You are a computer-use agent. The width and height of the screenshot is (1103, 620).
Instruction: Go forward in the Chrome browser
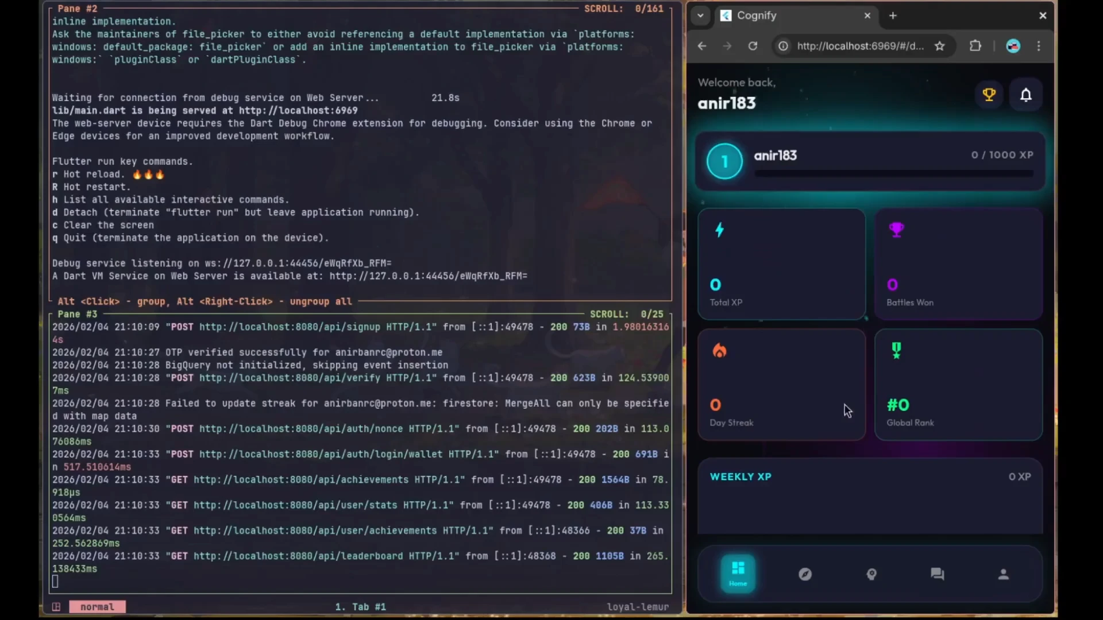727,46
